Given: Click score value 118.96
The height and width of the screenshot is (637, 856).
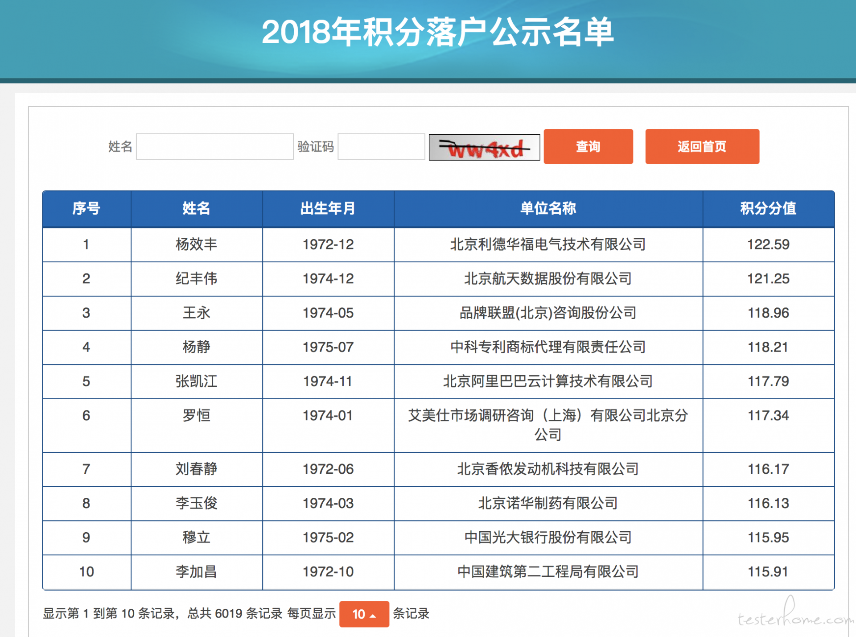Looking at the screenshot, I should 768,313.
